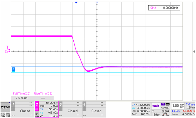Click the Edge trigger type label

point(157,115)
